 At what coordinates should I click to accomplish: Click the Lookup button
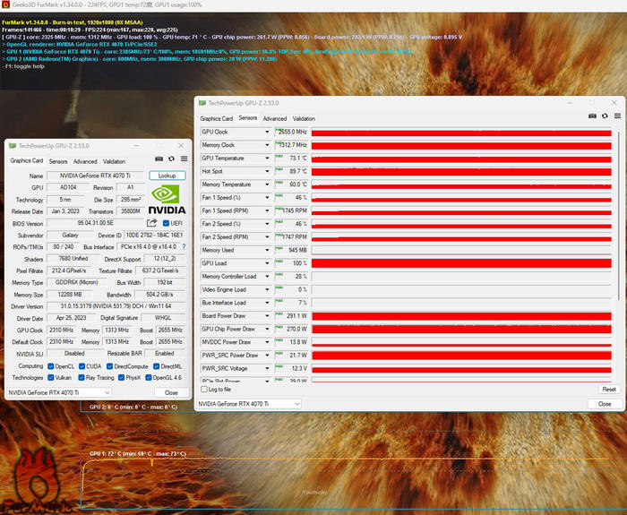[x=167, y=176]
